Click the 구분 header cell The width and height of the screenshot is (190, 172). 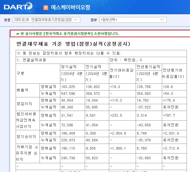[x=38, y=74]
